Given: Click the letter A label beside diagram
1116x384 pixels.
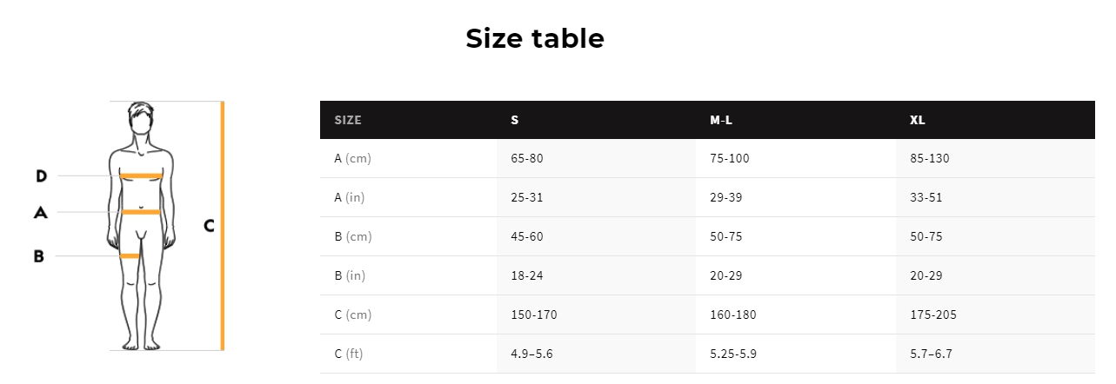Looking at the screenshot, I should tap(40, 212).
